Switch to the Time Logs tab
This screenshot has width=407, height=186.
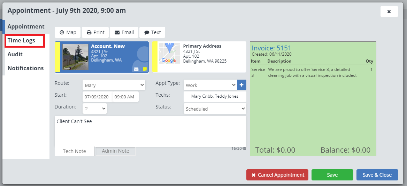point(22,41)
